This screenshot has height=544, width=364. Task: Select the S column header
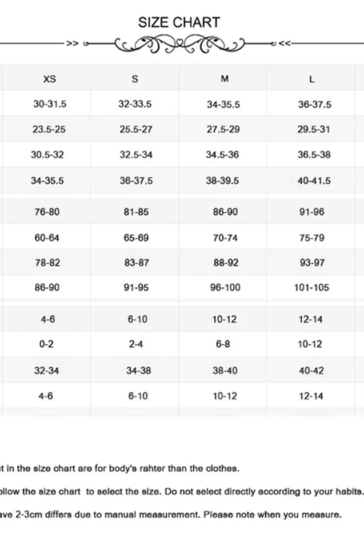135,79
